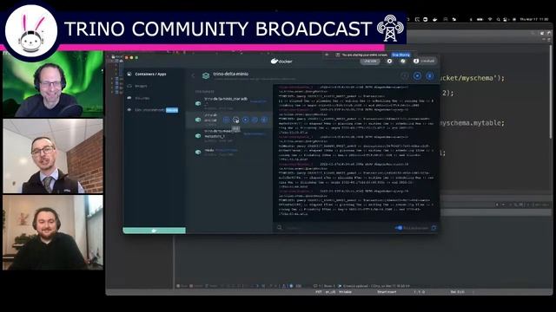Focus the log search input field
This screenshot has width=556, height=312.
[x=337, y=228]
